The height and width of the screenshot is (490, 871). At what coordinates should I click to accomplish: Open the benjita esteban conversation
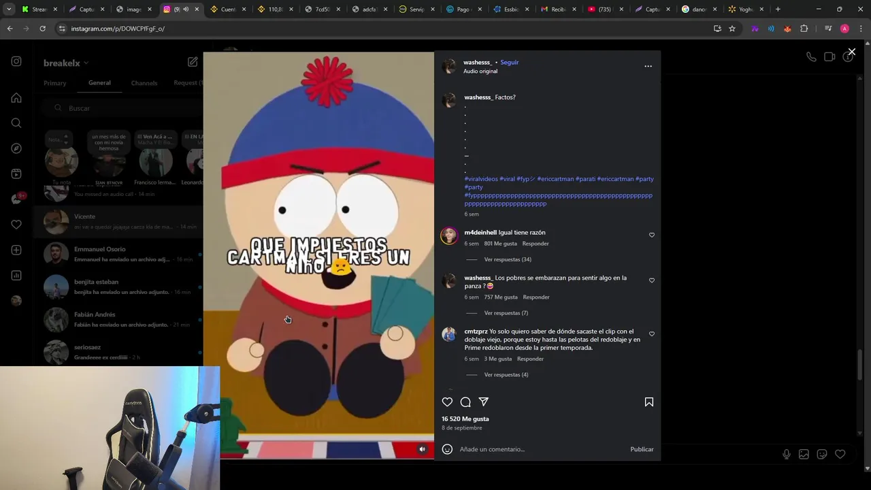point(119,287)
